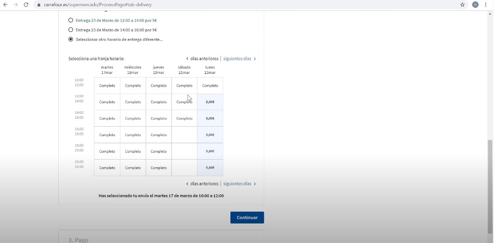Bookmark page with star icon

[x=462, y=4]
